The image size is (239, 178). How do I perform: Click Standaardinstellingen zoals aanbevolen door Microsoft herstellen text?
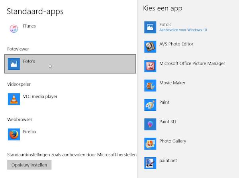pyautogui.click(x=72, y=155)
